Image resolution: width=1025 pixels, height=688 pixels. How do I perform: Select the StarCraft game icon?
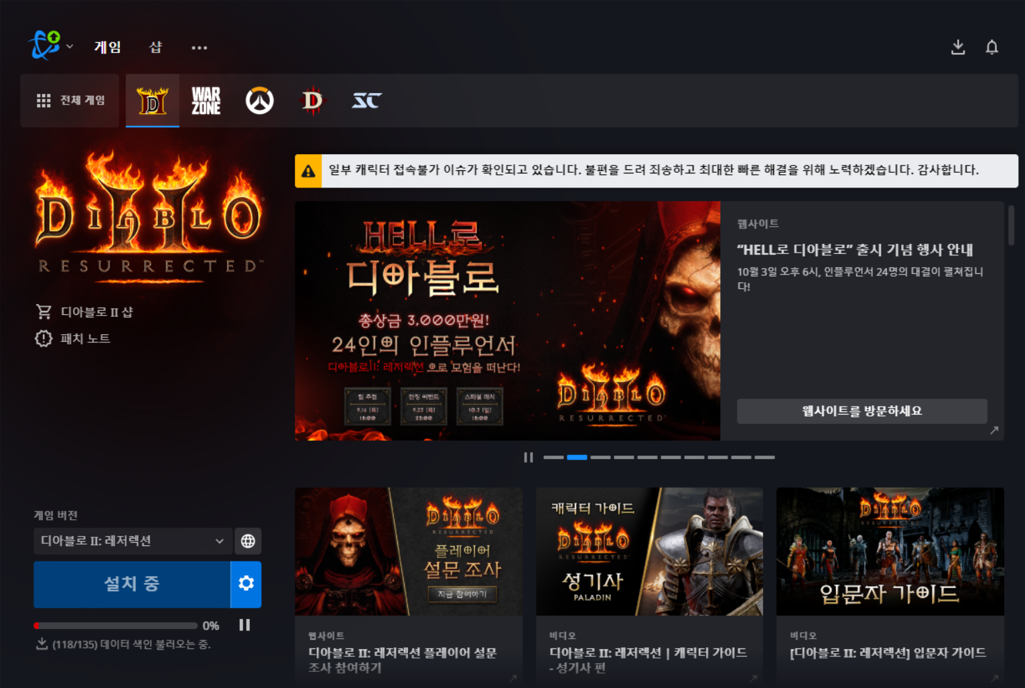366,100
